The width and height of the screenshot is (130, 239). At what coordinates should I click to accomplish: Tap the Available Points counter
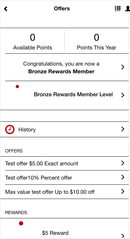32,42
